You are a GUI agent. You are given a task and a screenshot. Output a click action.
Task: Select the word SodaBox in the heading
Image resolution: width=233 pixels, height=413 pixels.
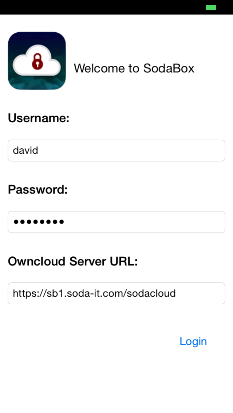[169, 68]
